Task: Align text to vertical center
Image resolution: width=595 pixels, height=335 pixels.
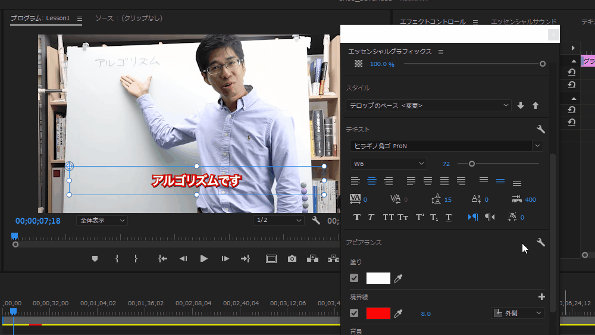Action: tap(500, 181)
